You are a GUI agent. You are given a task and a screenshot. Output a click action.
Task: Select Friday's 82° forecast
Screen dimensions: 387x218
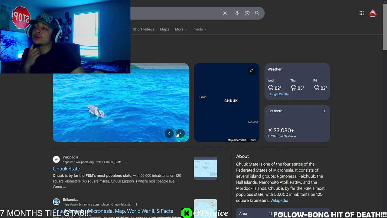320,85
